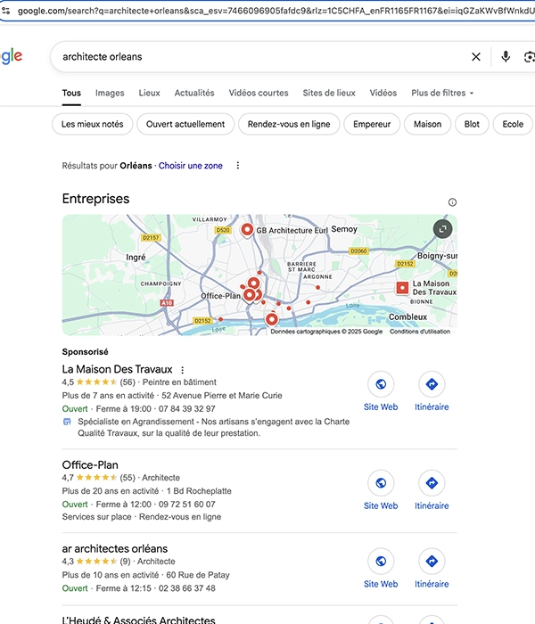Get directions to La Maison Des Travaux
Viewport: 535px width, 624px height.
point(432,384)
